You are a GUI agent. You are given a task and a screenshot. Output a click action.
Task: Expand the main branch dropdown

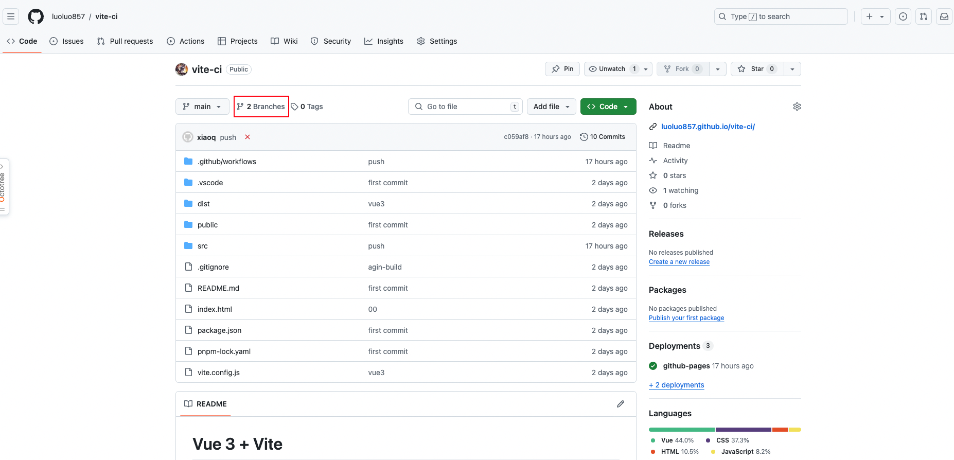point(202,107)
